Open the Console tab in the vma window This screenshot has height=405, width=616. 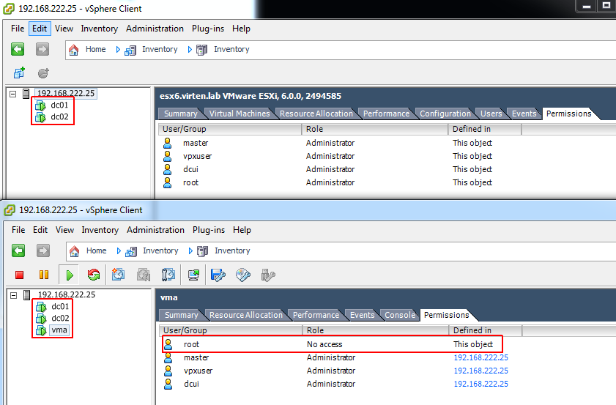[x=400, y=315]
